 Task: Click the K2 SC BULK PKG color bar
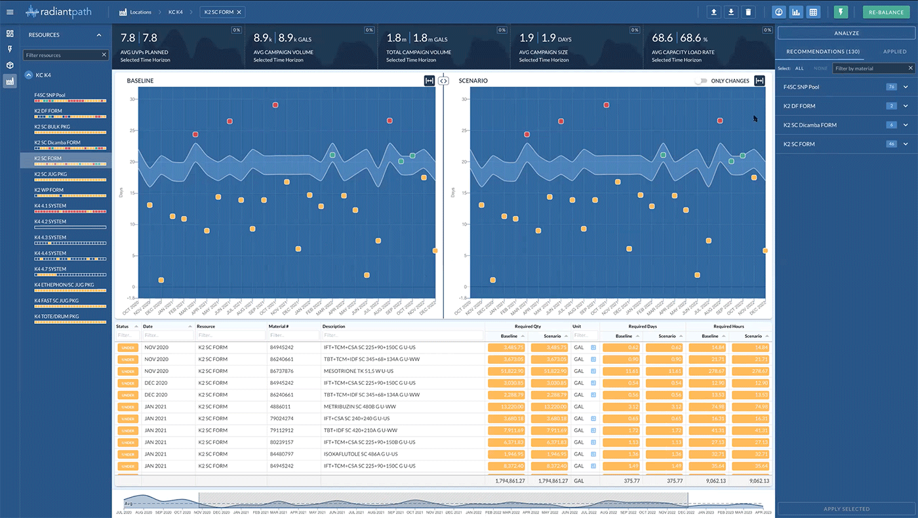pyautogui.click(x=70, y=132)
